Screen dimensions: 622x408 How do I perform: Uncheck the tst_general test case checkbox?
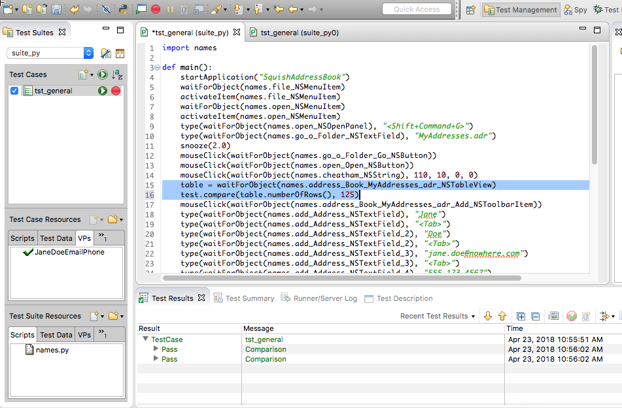point(15,91)
